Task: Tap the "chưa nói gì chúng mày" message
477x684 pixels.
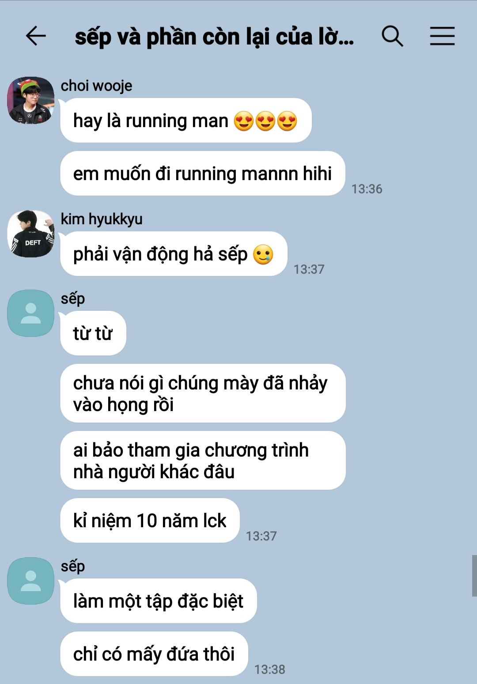Action: (x=203, y=393)
